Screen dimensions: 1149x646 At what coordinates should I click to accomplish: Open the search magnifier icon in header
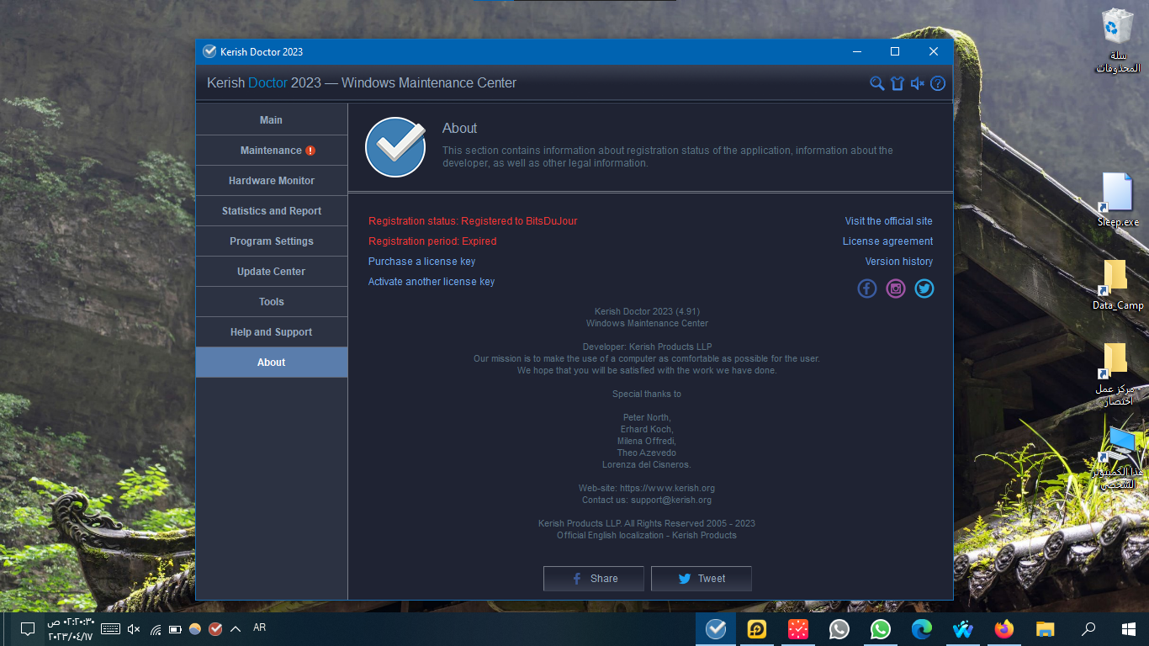[876, 83]
